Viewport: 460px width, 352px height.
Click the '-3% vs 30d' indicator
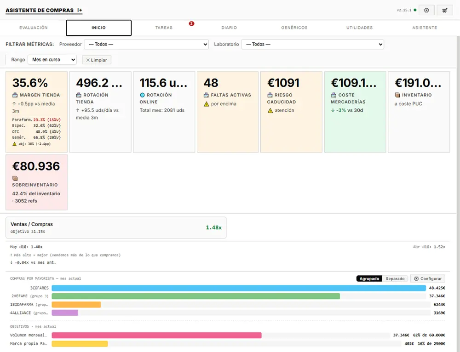(347, 110)
